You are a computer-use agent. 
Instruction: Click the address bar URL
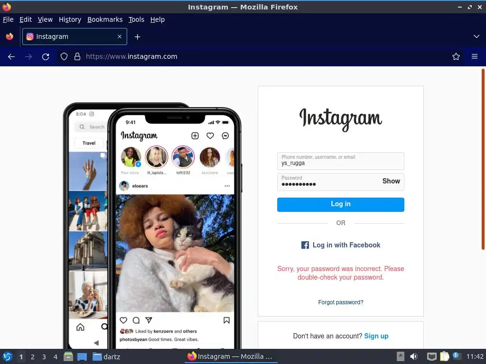click(131, 56)
